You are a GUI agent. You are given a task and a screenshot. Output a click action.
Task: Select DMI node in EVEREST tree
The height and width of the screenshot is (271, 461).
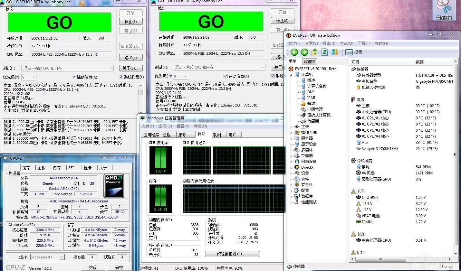click(x=311, y=92)
